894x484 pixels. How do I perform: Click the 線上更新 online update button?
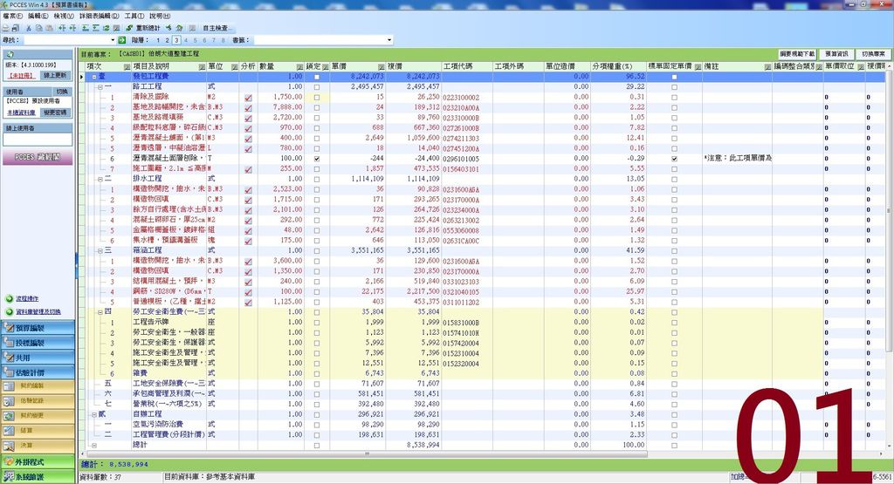[56, 75]
